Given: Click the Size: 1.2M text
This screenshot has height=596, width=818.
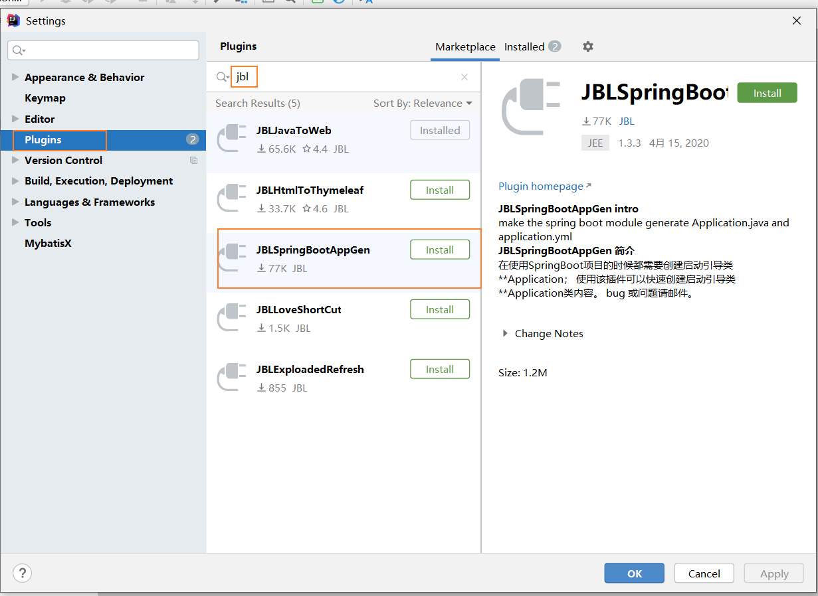Looking at the screenshot, I should 523,372.
